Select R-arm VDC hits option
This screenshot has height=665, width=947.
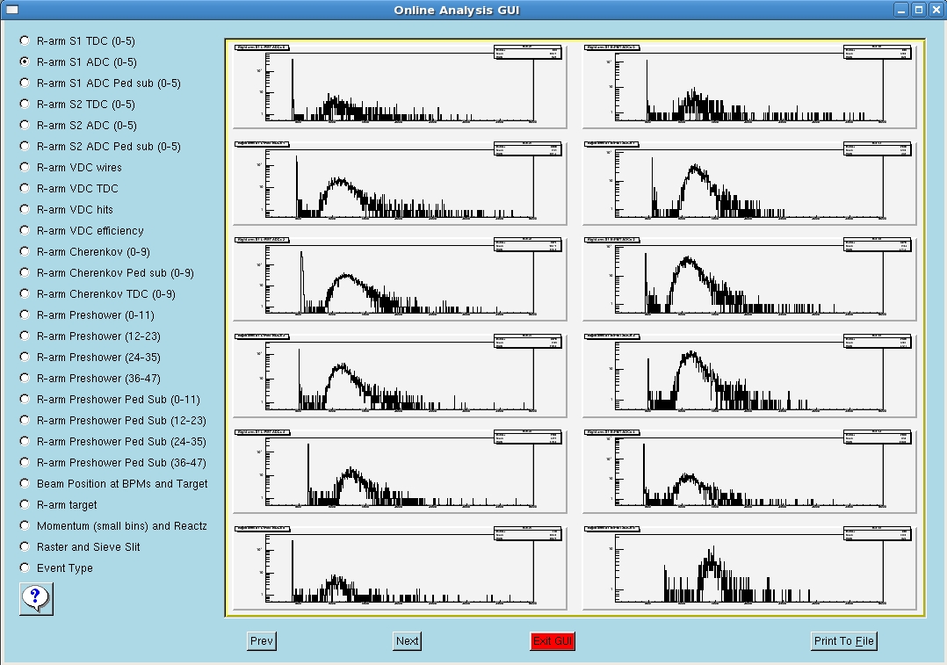click(x=66, y=210)
